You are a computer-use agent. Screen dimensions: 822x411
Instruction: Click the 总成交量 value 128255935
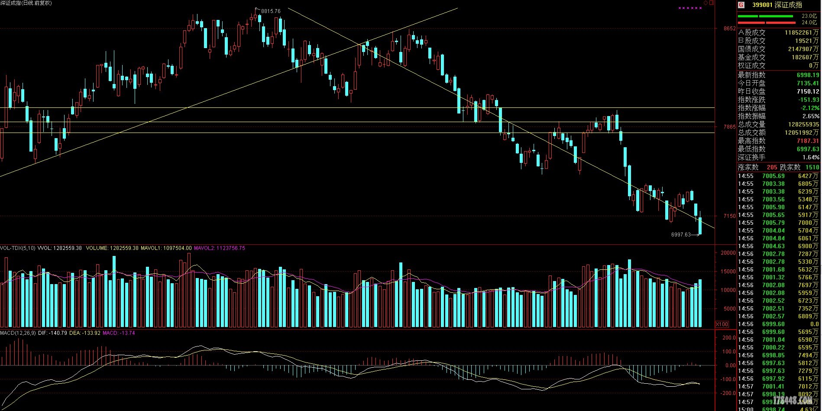pos(803,124)
